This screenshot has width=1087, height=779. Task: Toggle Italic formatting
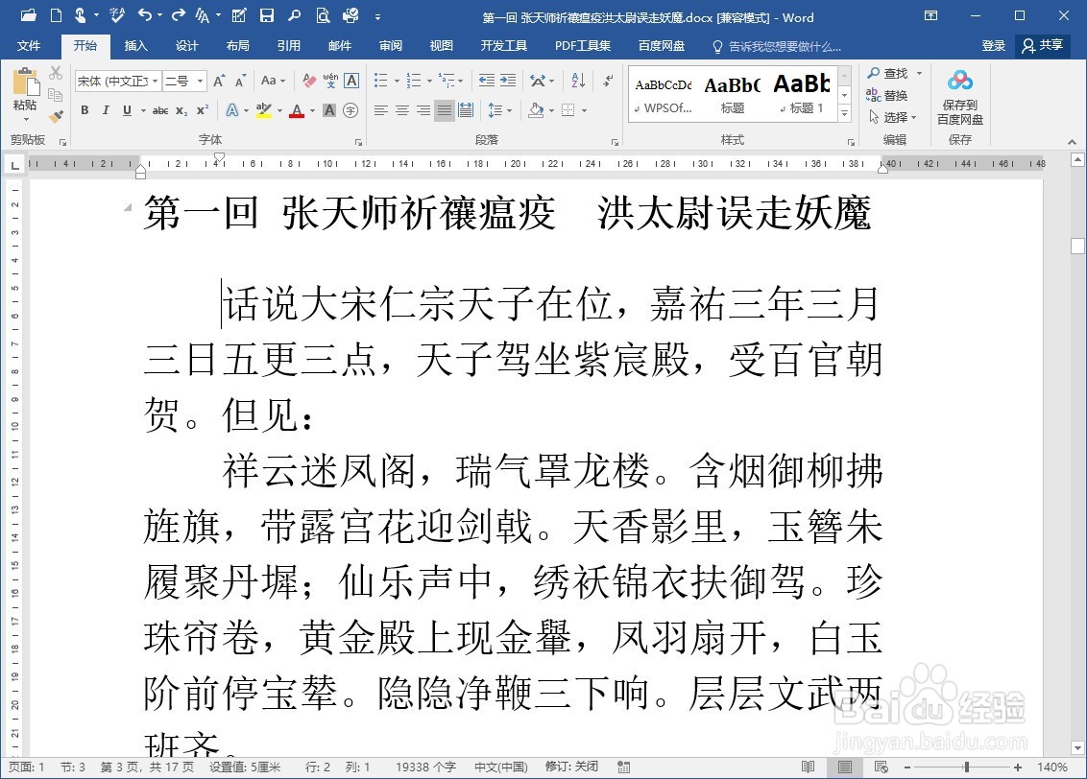pyautogui.click(x=106, y=110)
